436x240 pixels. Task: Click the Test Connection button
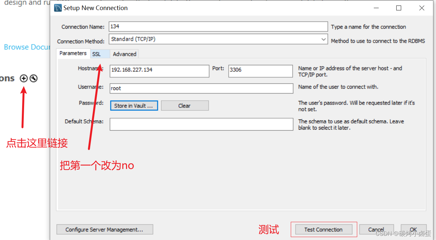pos(324,230)
